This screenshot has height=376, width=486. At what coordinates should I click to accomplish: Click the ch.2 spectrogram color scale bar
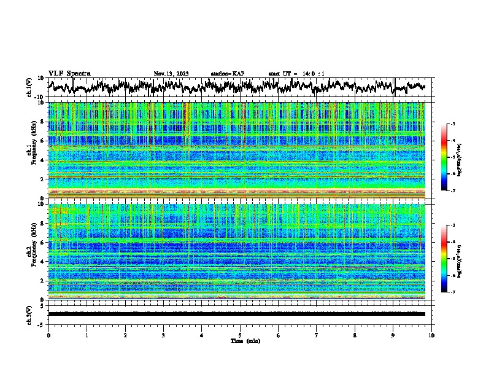point(444,259)
